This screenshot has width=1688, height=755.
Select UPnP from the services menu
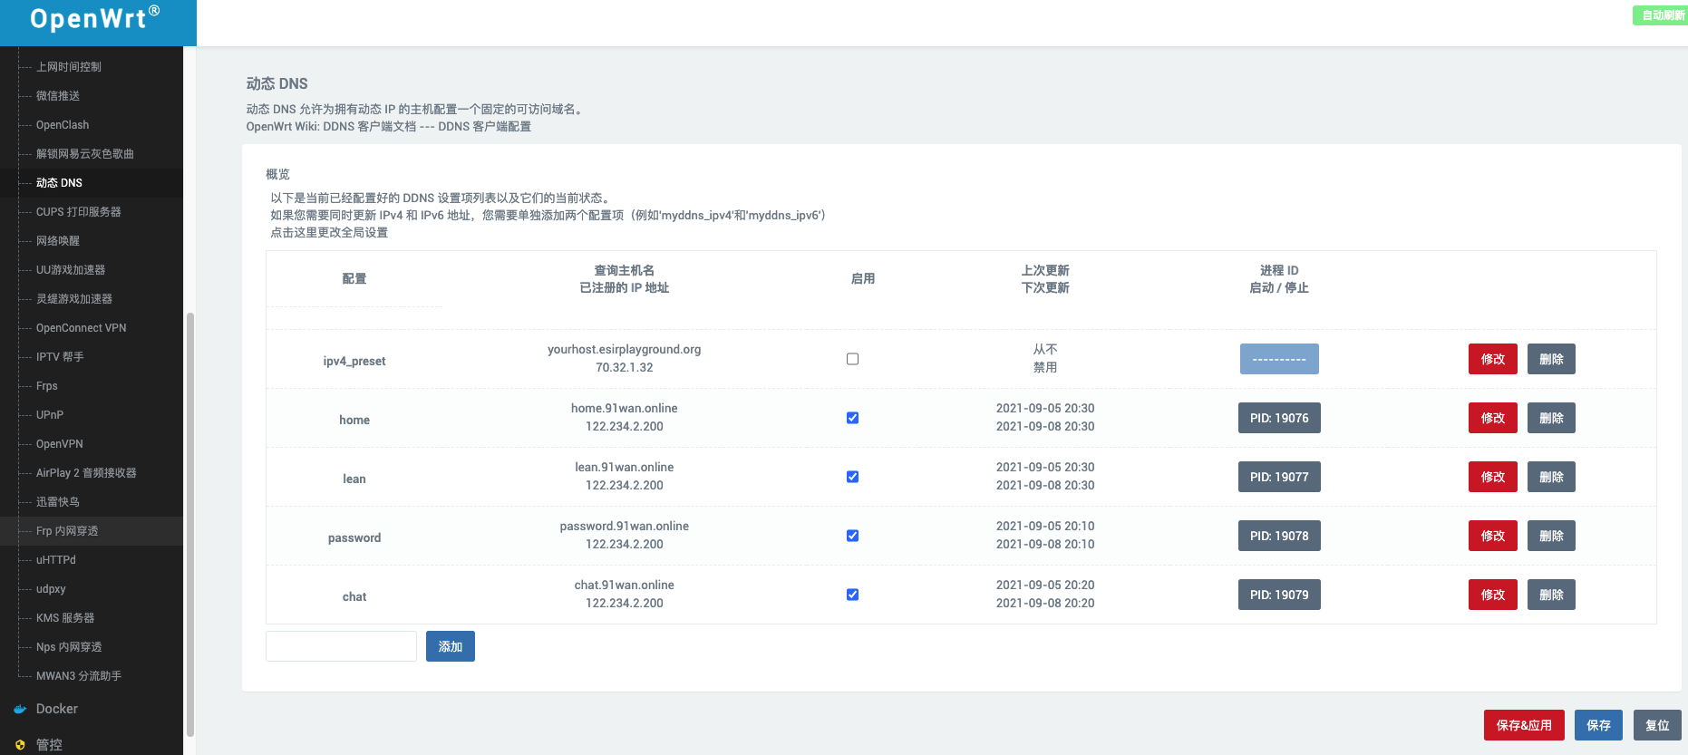pos(50,415)
